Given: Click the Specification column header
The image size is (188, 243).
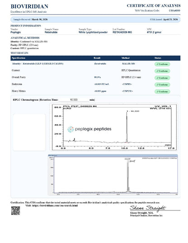Looking at the screenshot, I should pos(19,58).
